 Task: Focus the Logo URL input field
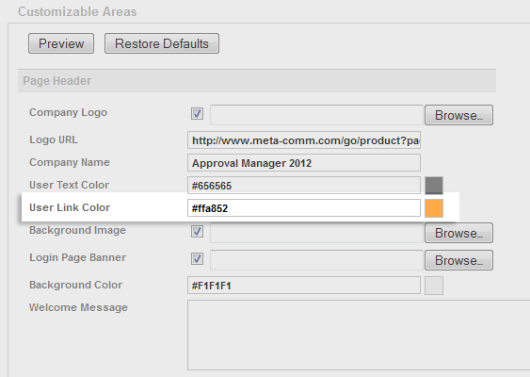(x=304, y=140)
